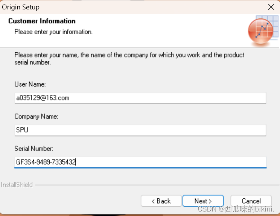The width and height of the screenshot is (280, 216).
Task: Go back with the Back button
Action: point(161,201)
